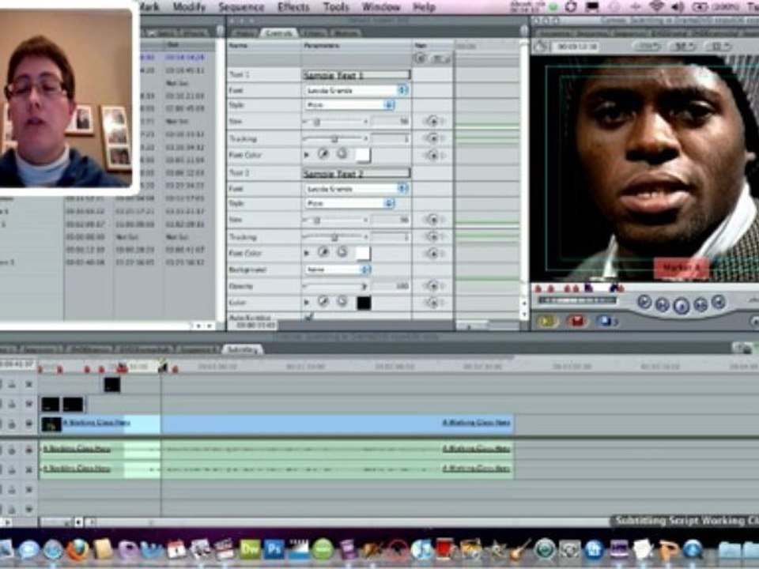Toggle lock on the top video track
Viewport: 759px width, 569px height.
[x=12, y=384]
